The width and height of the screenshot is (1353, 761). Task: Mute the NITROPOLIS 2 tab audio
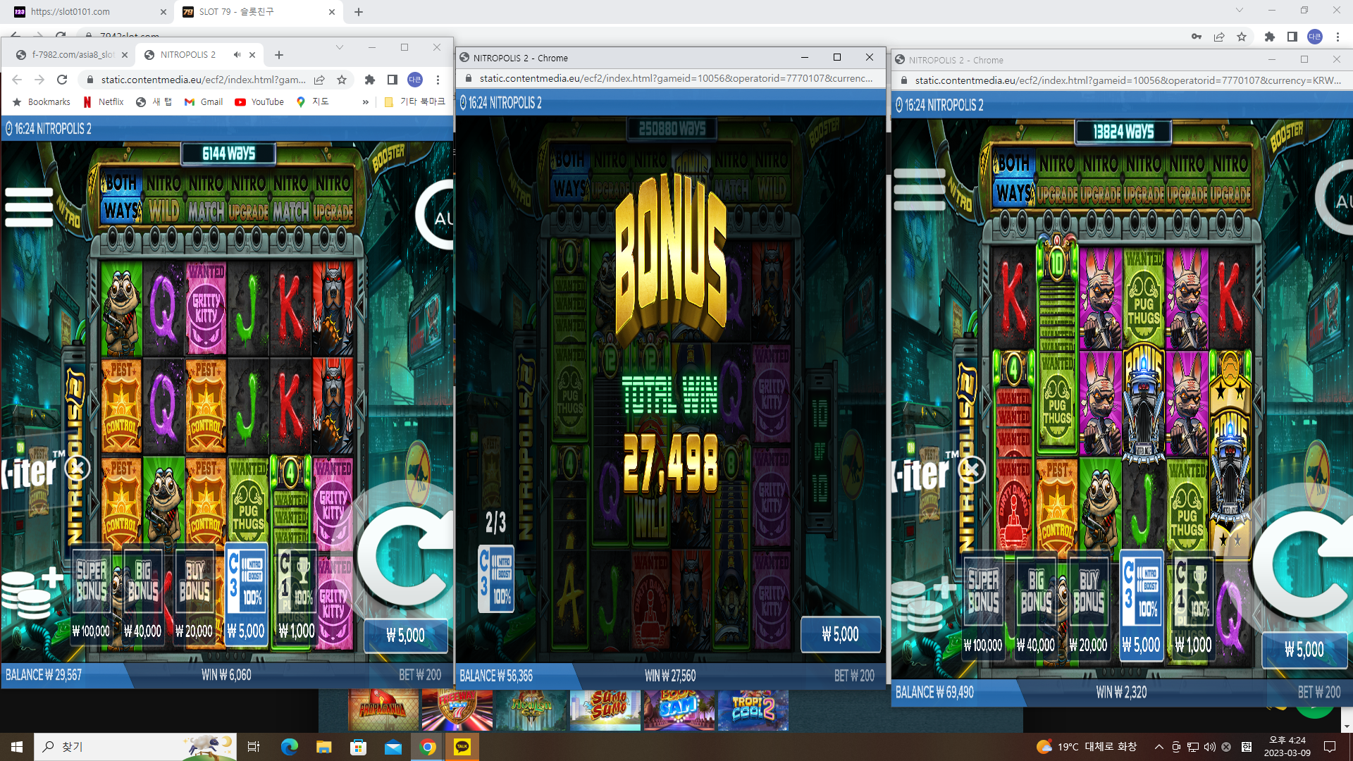coord(237,55)
